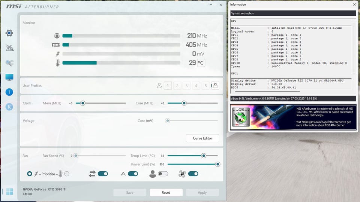360x202 pixels.
Task: Click the Windows startup icon at bottom left
Action: pyautogui.click(x=9, y=192)
